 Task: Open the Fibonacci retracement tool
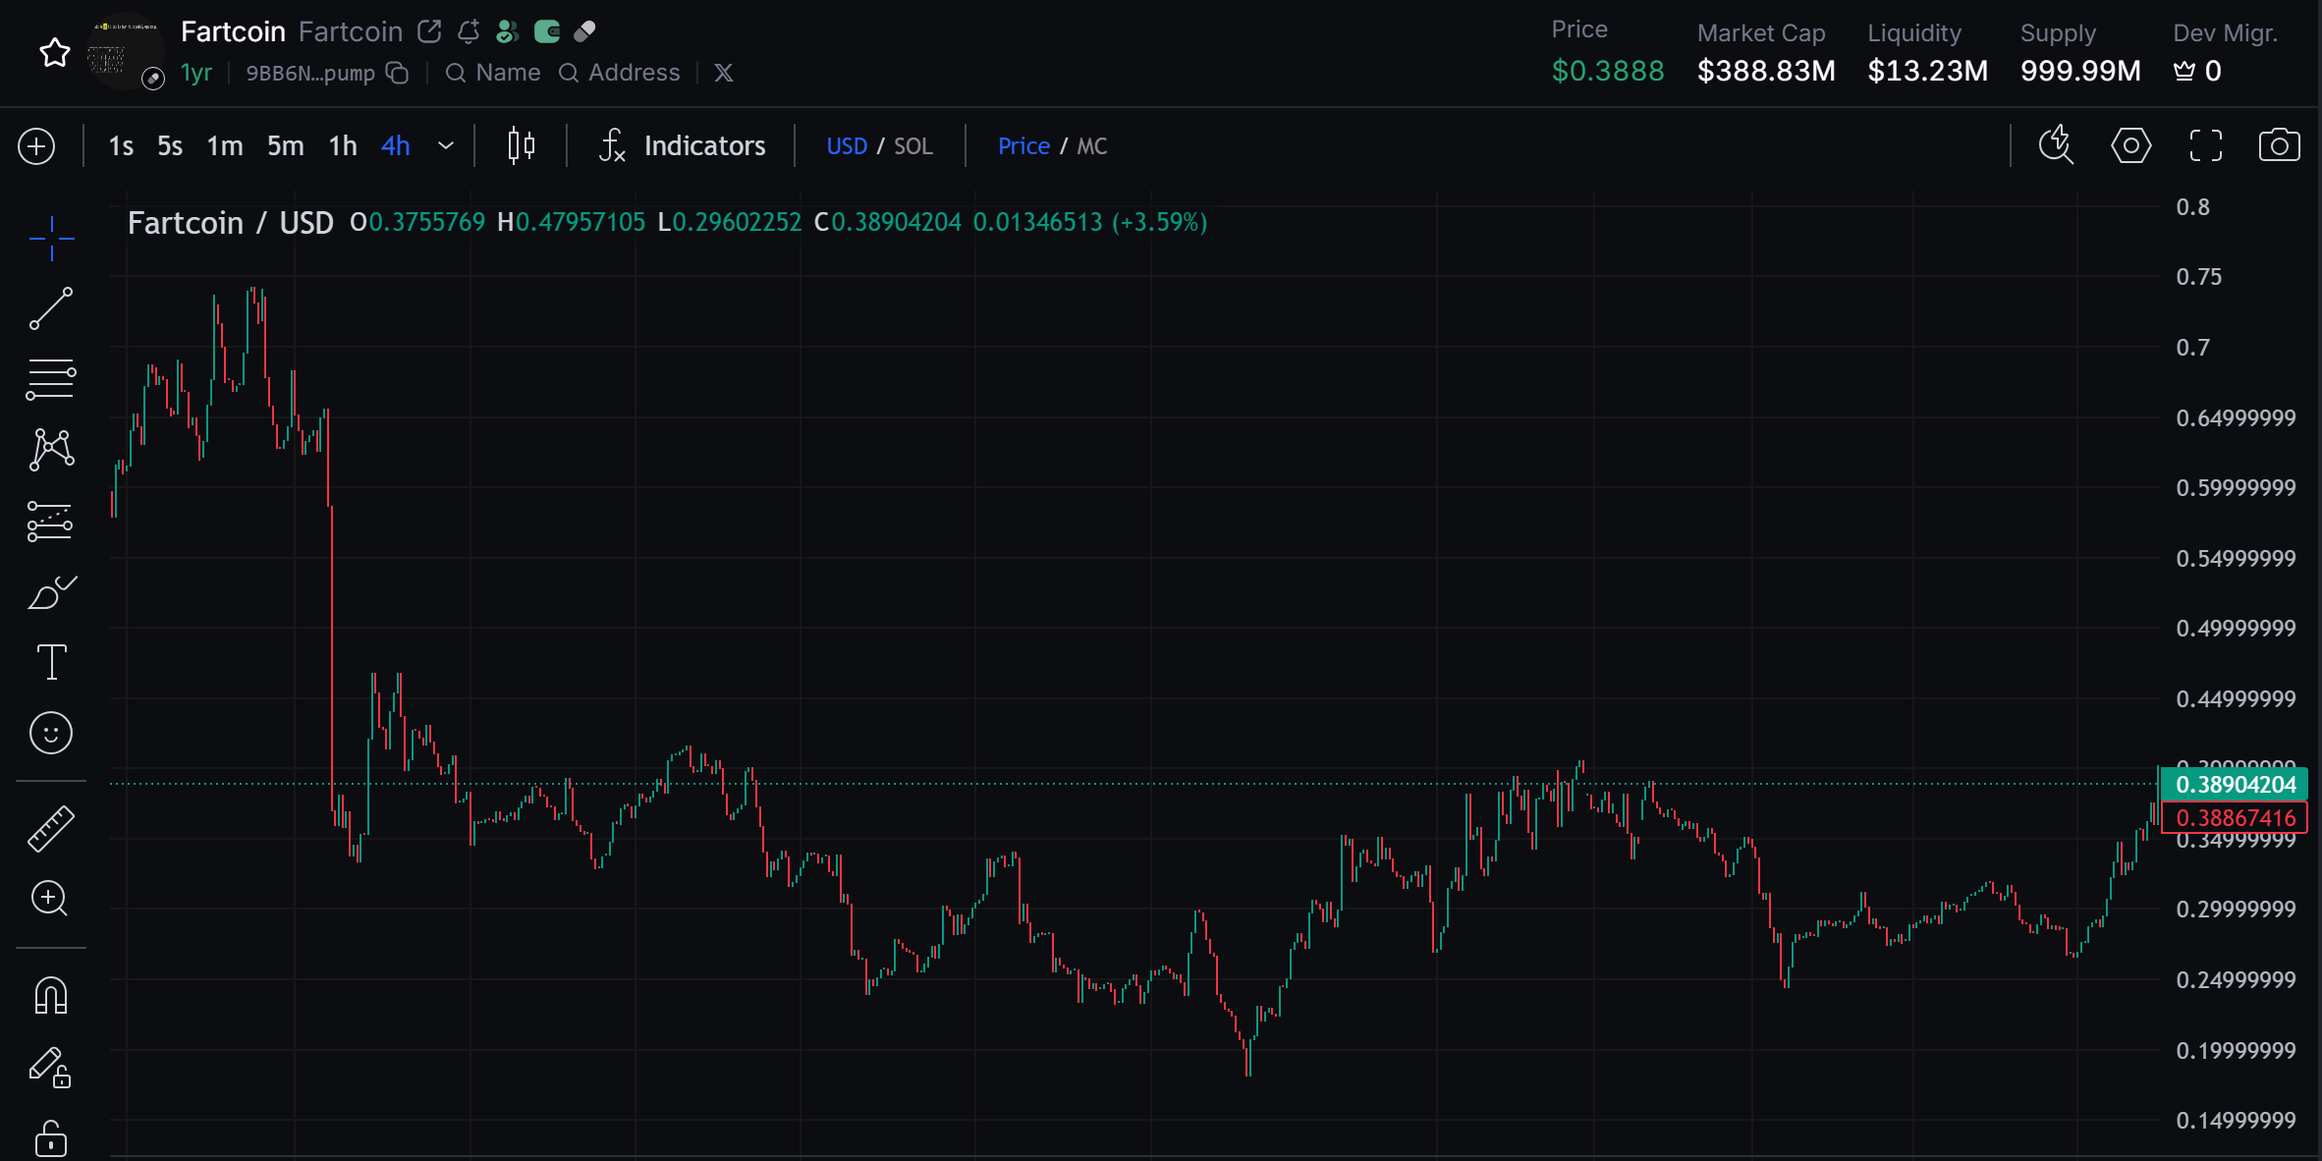point(51,379)
